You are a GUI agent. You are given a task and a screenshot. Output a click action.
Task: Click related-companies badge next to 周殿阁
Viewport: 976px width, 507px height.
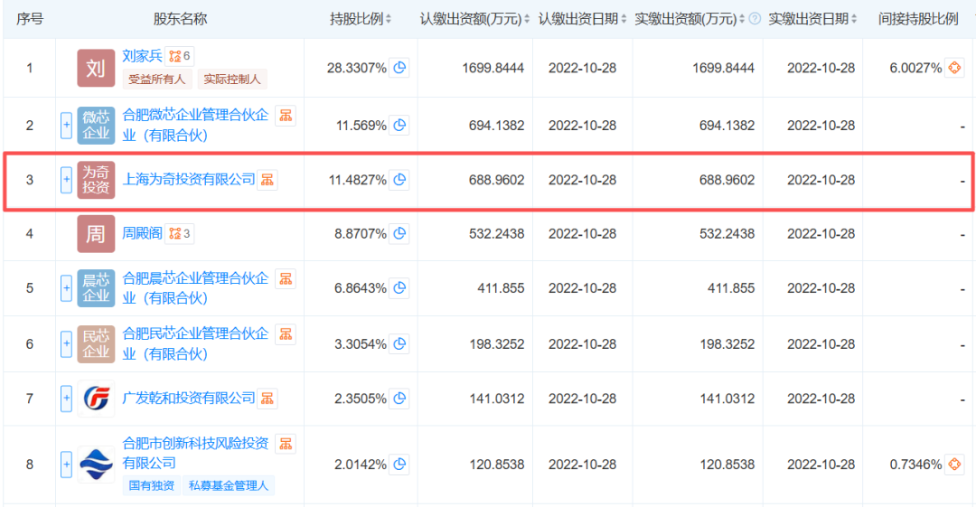click(x=180, y=234)
